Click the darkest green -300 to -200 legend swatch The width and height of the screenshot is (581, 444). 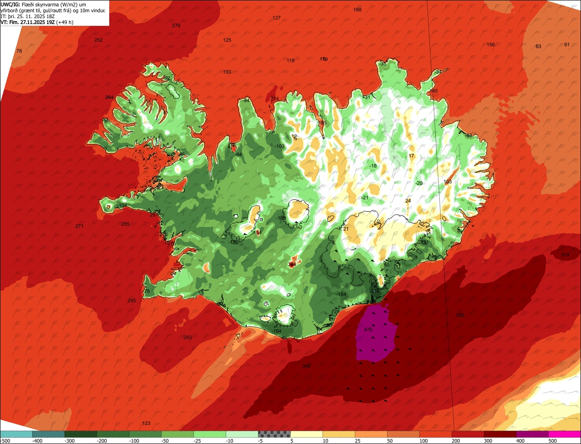tap(81, 434)
